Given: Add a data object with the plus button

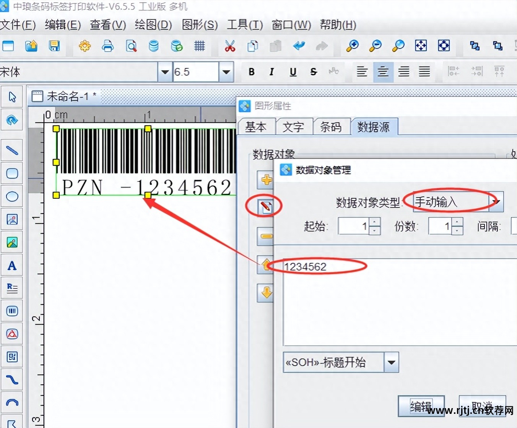Looking at the screenshot, I should coord(266,180).
